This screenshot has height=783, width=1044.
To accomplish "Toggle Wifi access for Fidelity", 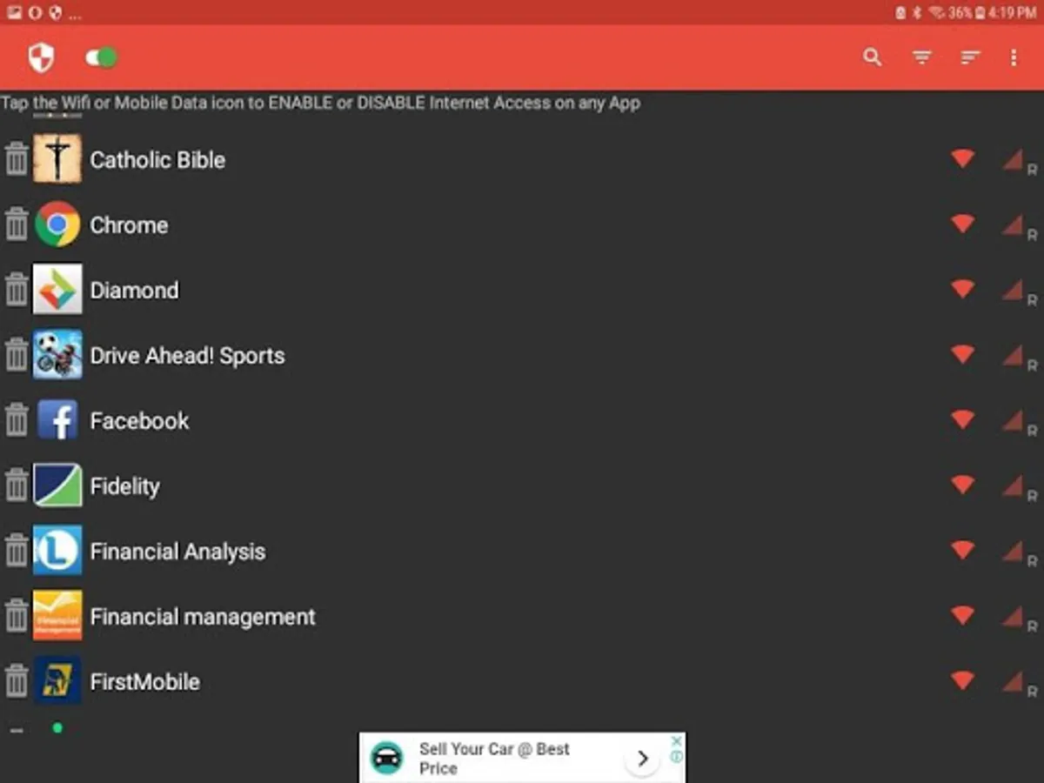I will (962, 485).
